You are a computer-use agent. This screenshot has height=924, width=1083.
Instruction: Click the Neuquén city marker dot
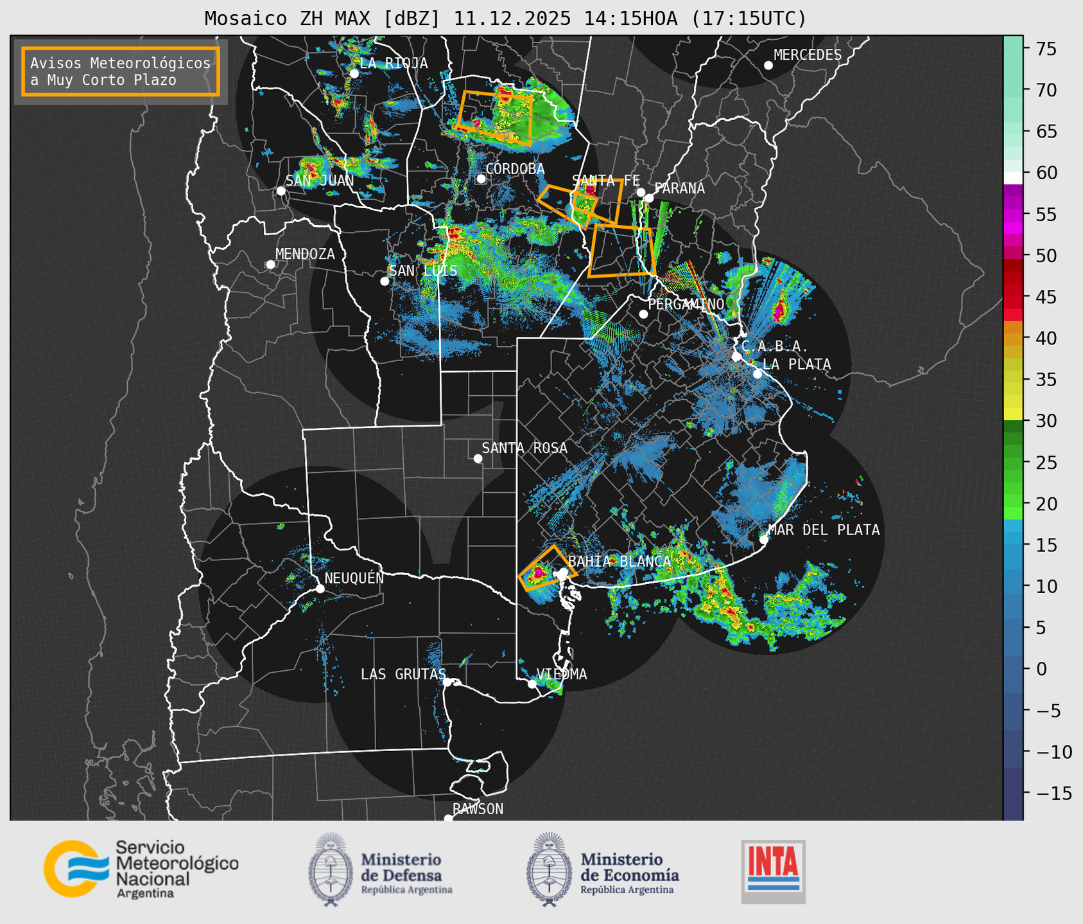[320, 589]
